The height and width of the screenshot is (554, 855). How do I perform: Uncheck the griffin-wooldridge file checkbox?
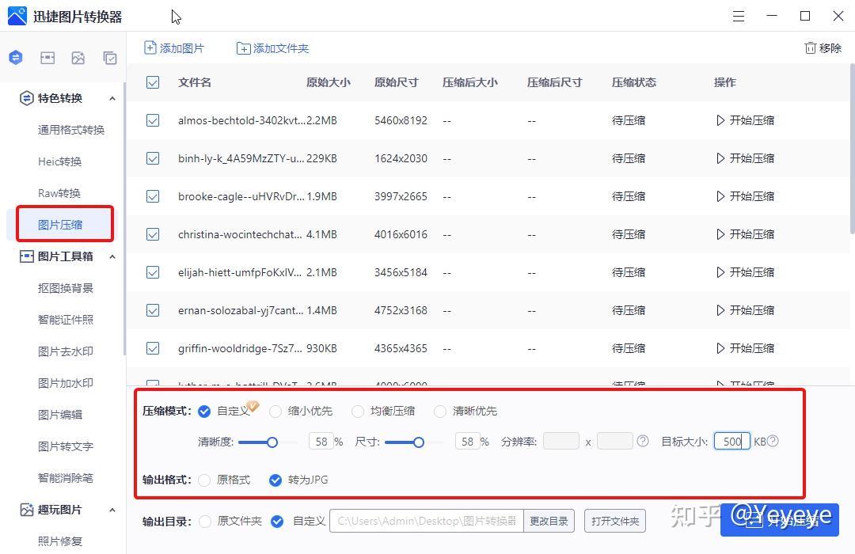[153, 348]
